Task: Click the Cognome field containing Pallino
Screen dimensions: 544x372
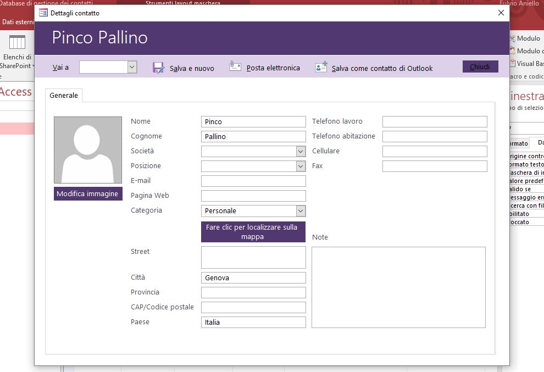Action: tap(253, 136)
